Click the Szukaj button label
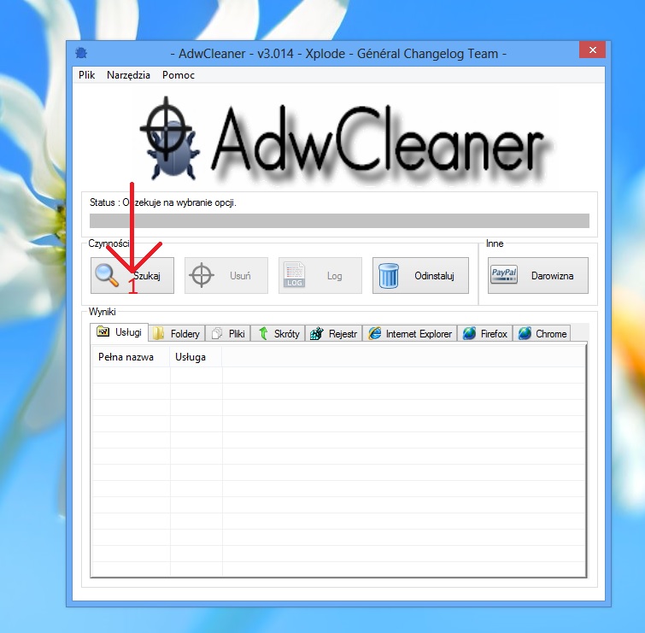Viewport: 645px width, 633px height. click(x=147, y=276)
